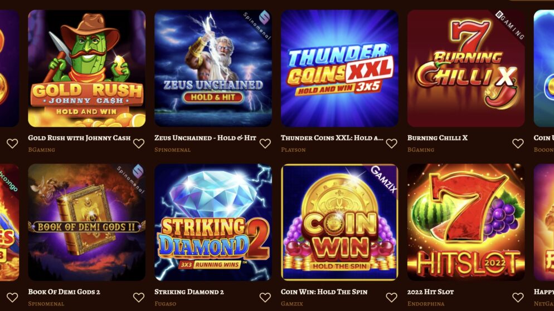Open Endorphina provider link
554x311 pixels.
(426, 304)
